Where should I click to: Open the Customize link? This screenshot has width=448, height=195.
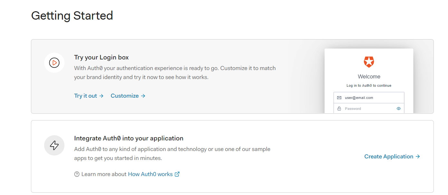pyautogui.click(x=128, y=96)
